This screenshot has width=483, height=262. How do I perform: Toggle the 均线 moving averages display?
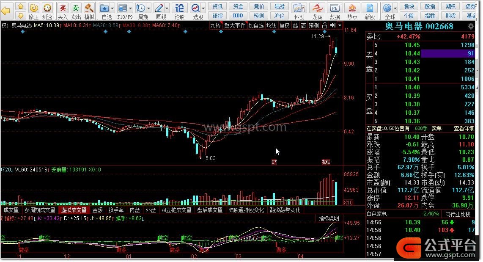tap(272, 25)
